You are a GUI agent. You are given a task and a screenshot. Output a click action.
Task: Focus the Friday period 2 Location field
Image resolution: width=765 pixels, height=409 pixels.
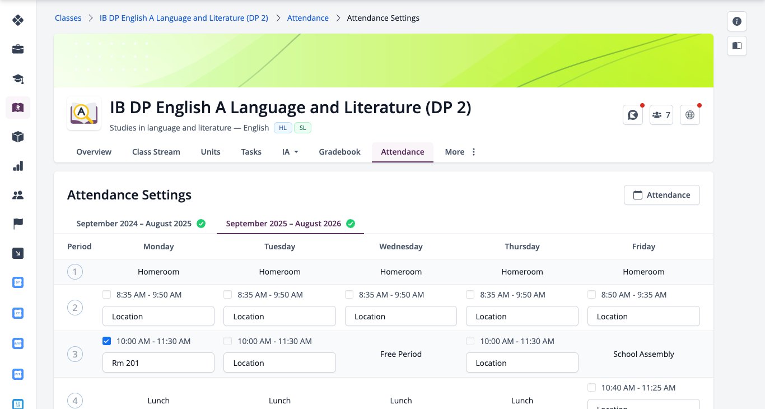pyautogui.click(x=643, y=316)
